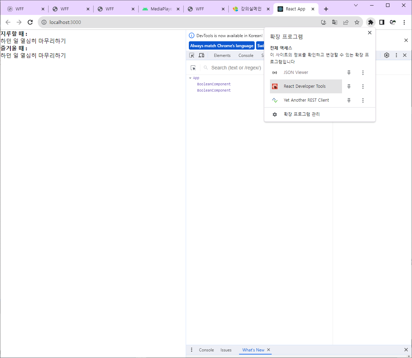Open the drawer Issues tab

pos(226,350)
